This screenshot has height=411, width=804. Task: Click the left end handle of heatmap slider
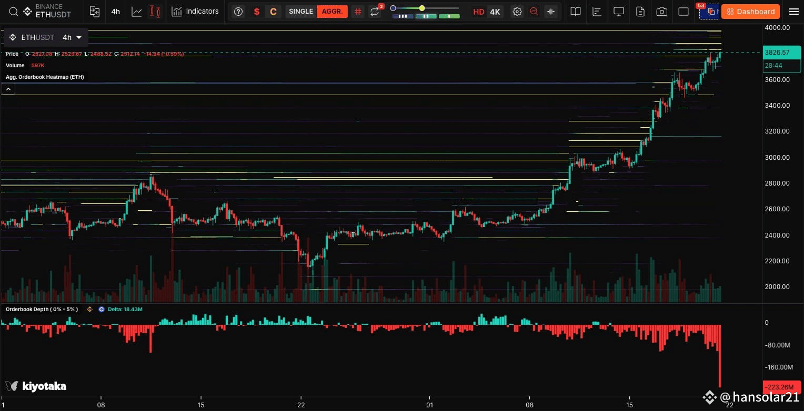(393, 8)
